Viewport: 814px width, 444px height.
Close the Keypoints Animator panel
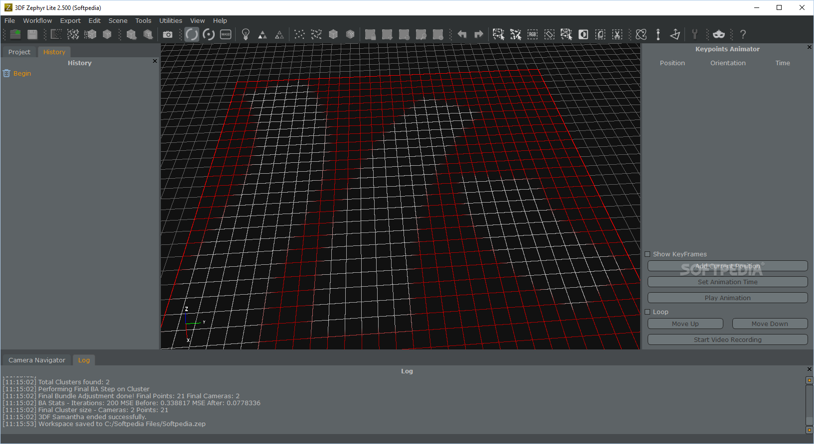click(x=810, y=47)
